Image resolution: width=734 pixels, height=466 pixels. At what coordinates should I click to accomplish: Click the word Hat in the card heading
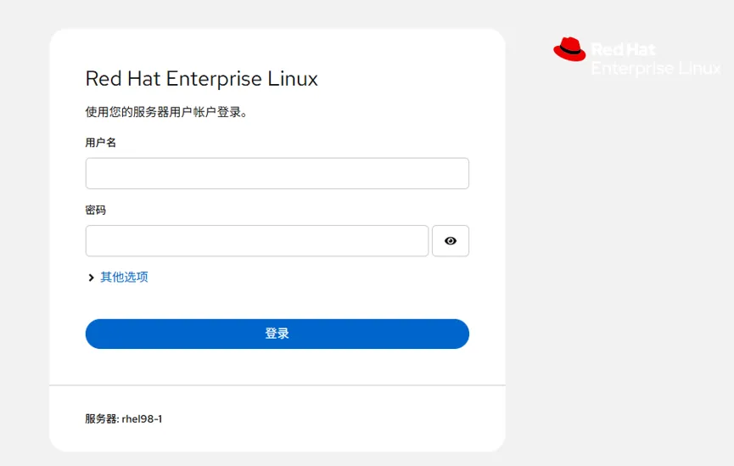click(143, 79)
